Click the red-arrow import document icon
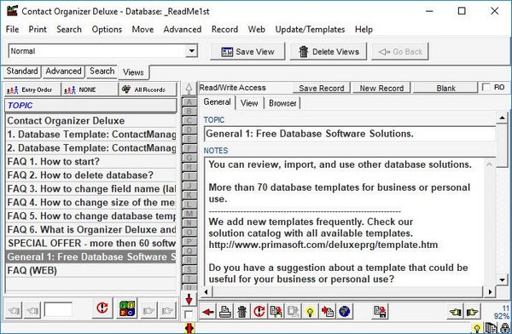This screenshot has height=334, width=512. [x=328, y=312]
